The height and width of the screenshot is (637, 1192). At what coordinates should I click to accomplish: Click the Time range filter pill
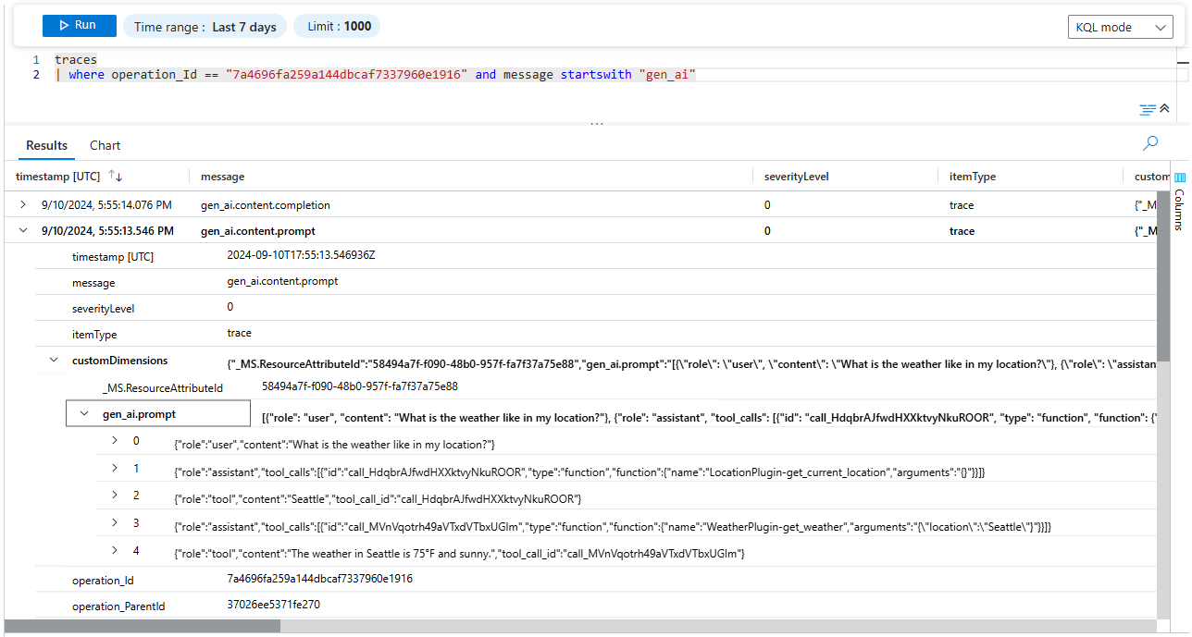tap(205, 26)
